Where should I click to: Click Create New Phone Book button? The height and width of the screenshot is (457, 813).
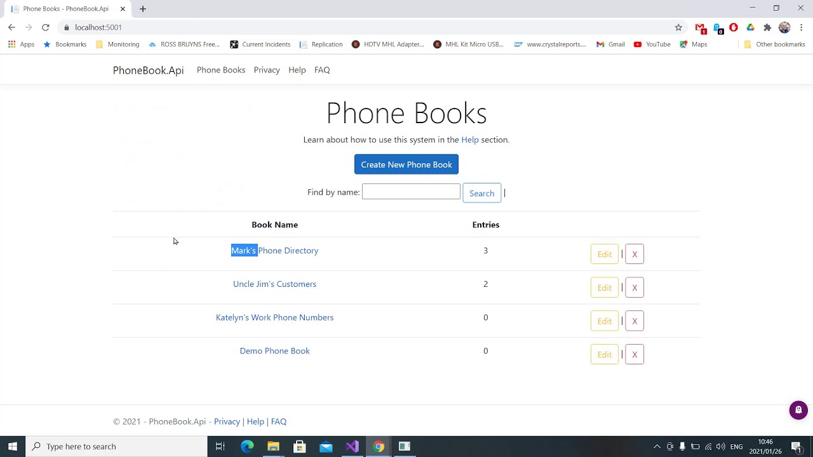(x=406, y=164)
